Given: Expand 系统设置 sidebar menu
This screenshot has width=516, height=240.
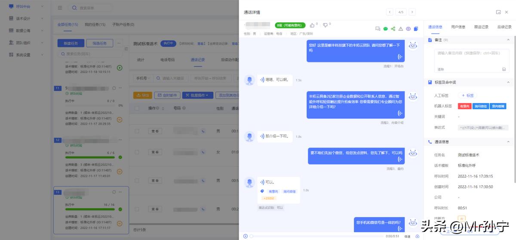Looking at the screenshot, I should click(x=26, y=55).
